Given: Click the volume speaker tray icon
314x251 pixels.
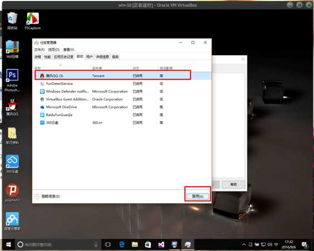Looking at the screenshot, I should [270, 244].
